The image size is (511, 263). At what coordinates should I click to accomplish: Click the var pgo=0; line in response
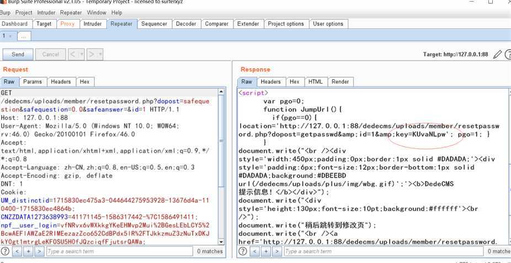284,101
